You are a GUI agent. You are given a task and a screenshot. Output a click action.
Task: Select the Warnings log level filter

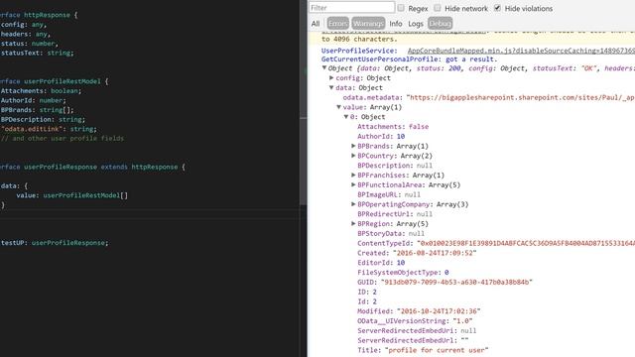click(368, 24)
